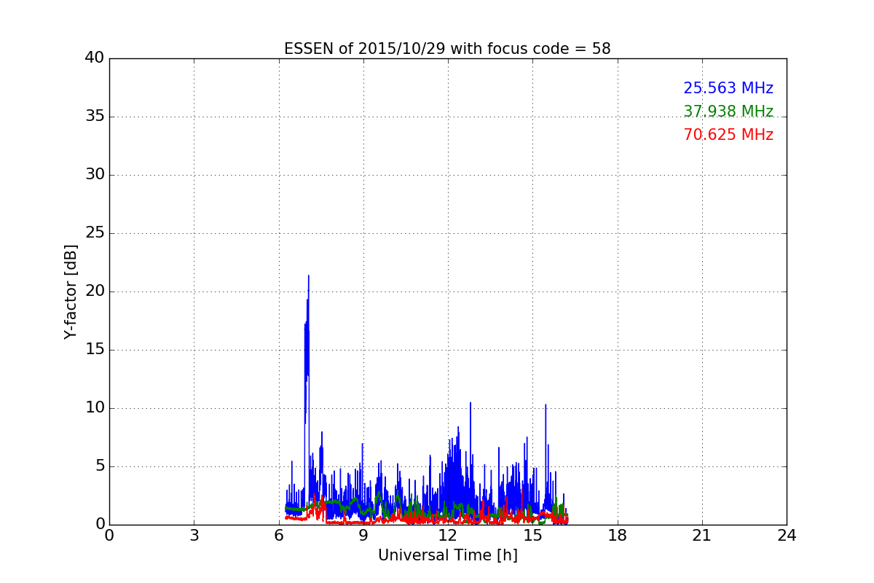This screenshot has height=583, width=874.
Task: Click the y-axis tick label 25
Action: [94, 233]
